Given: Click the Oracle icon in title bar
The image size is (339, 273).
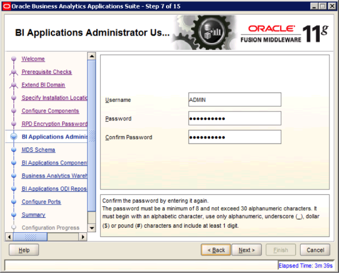Looking at the screenshot, I should [6, 6].
